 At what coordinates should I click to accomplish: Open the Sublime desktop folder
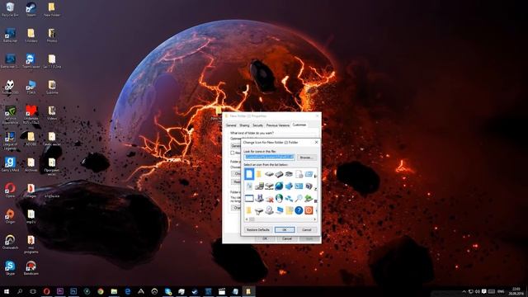(x=52, y=87)
